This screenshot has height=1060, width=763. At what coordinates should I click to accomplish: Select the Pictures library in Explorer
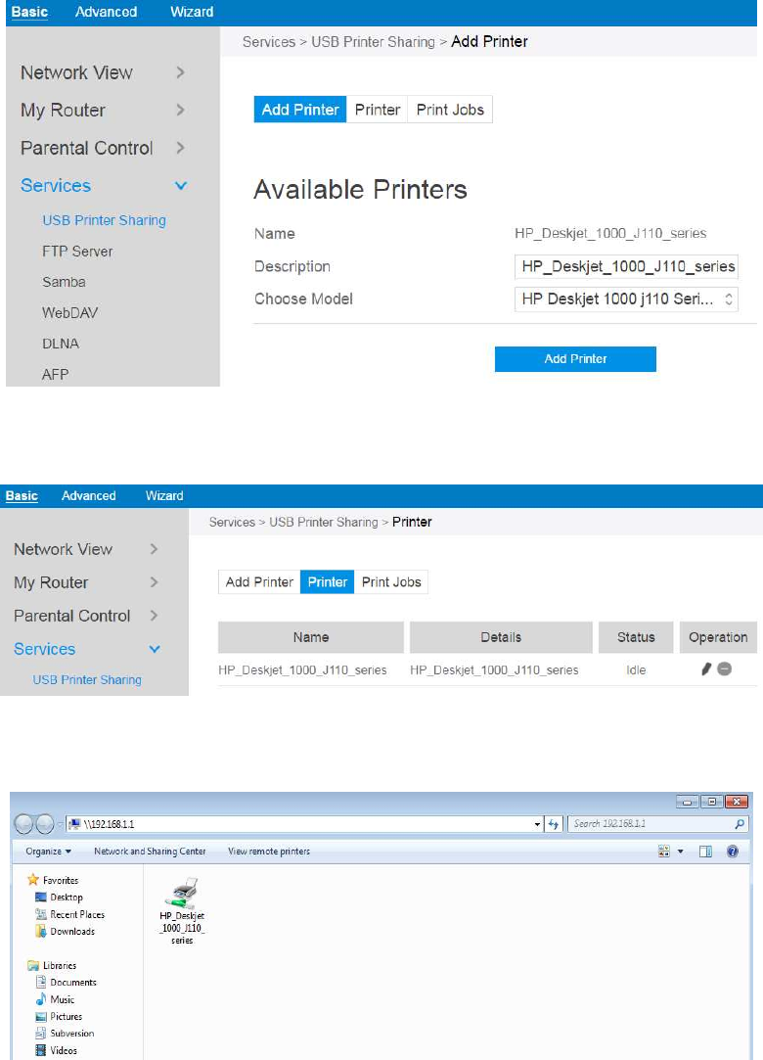59,1016
